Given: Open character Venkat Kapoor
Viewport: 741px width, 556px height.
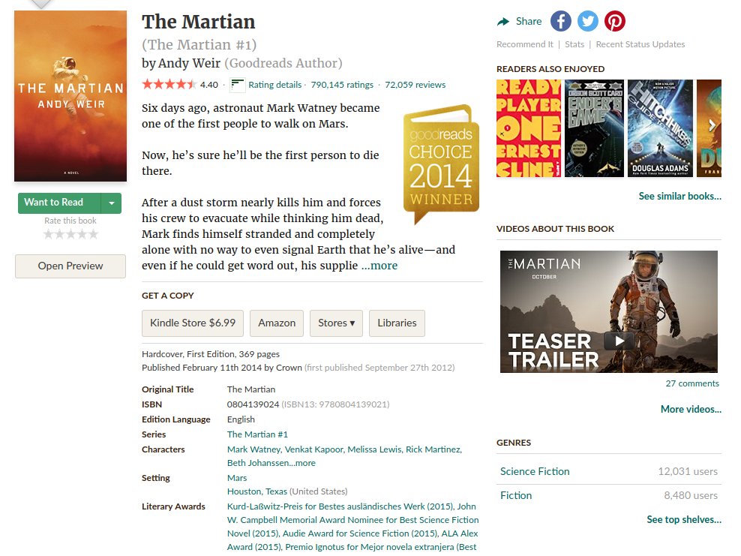Looking at the screenshot, I should tap(313, 449).
